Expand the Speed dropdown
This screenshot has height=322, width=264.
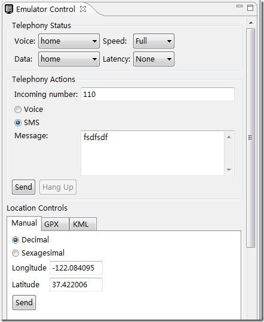point(154,41)
